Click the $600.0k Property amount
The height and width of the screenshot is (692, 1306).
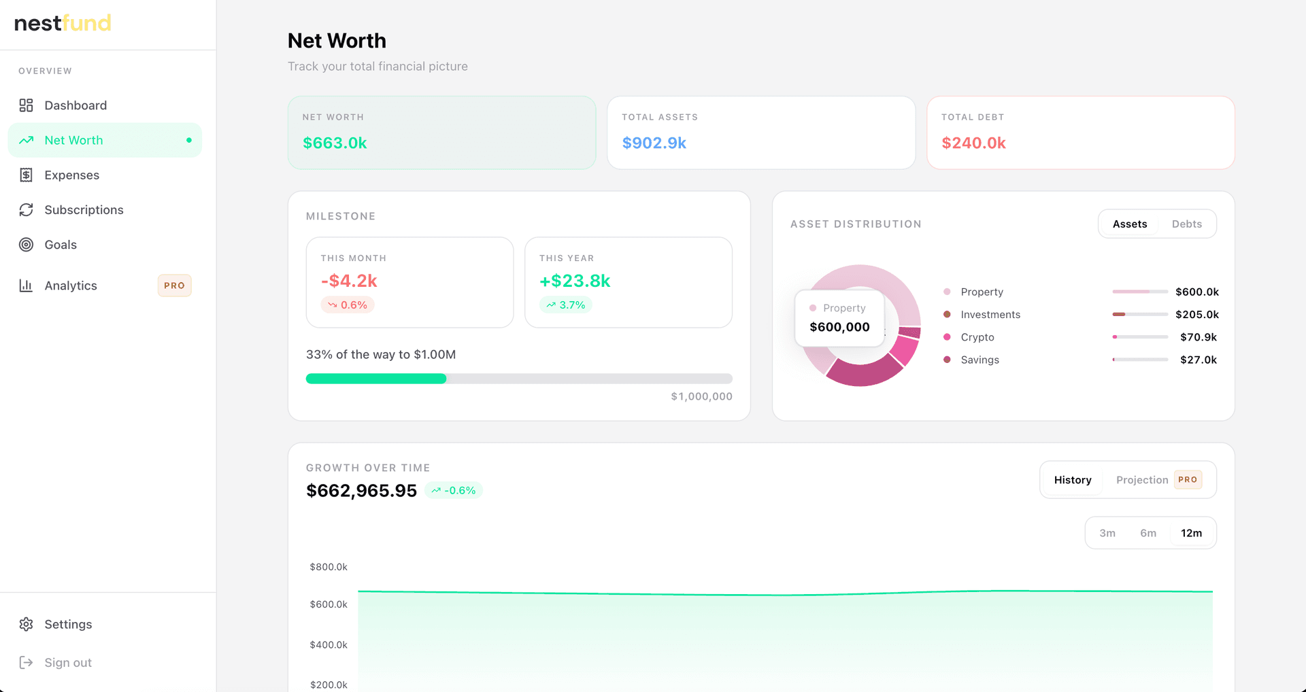click(x=1196, y=292)
